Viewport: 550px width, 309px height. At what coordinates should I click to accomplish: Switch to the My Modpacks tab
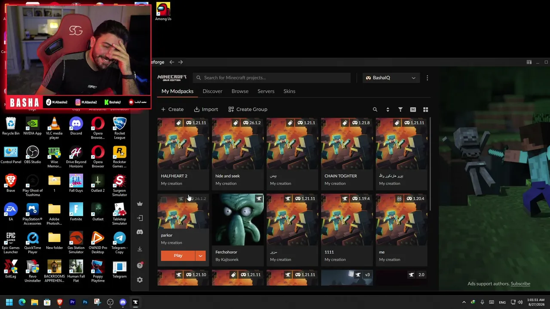click(x=177, y=91)
